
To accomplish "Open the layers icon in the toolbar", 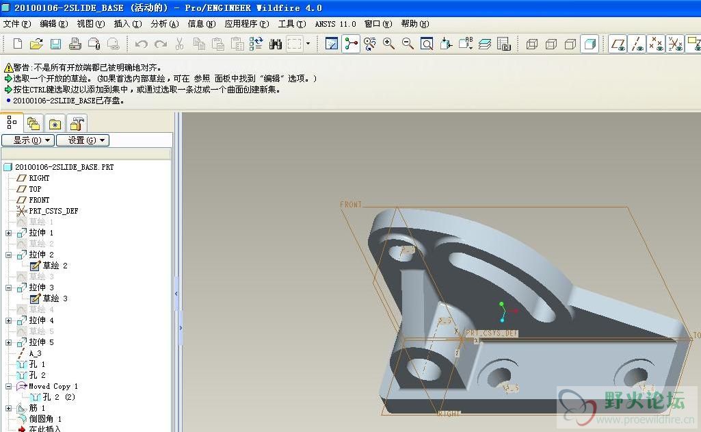I will 485,44.
